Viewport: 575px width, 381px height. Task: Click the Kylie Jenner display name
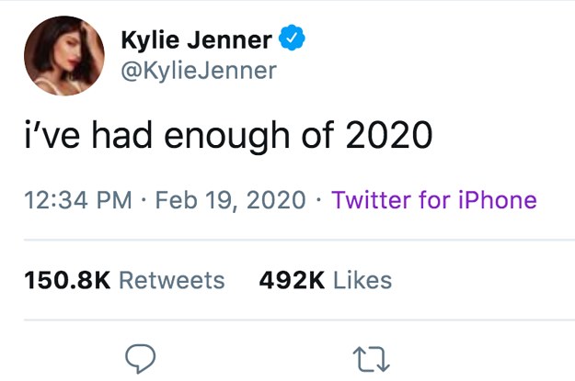pyautogui.click(x=196, y=40)
